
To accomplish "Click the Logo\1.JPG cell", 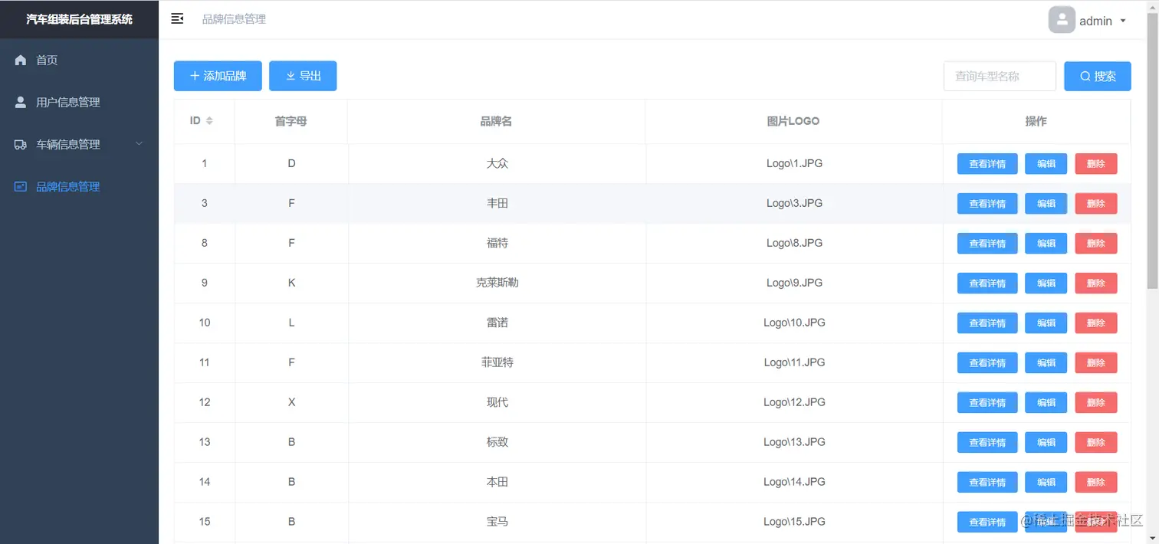I will (794, 163).
